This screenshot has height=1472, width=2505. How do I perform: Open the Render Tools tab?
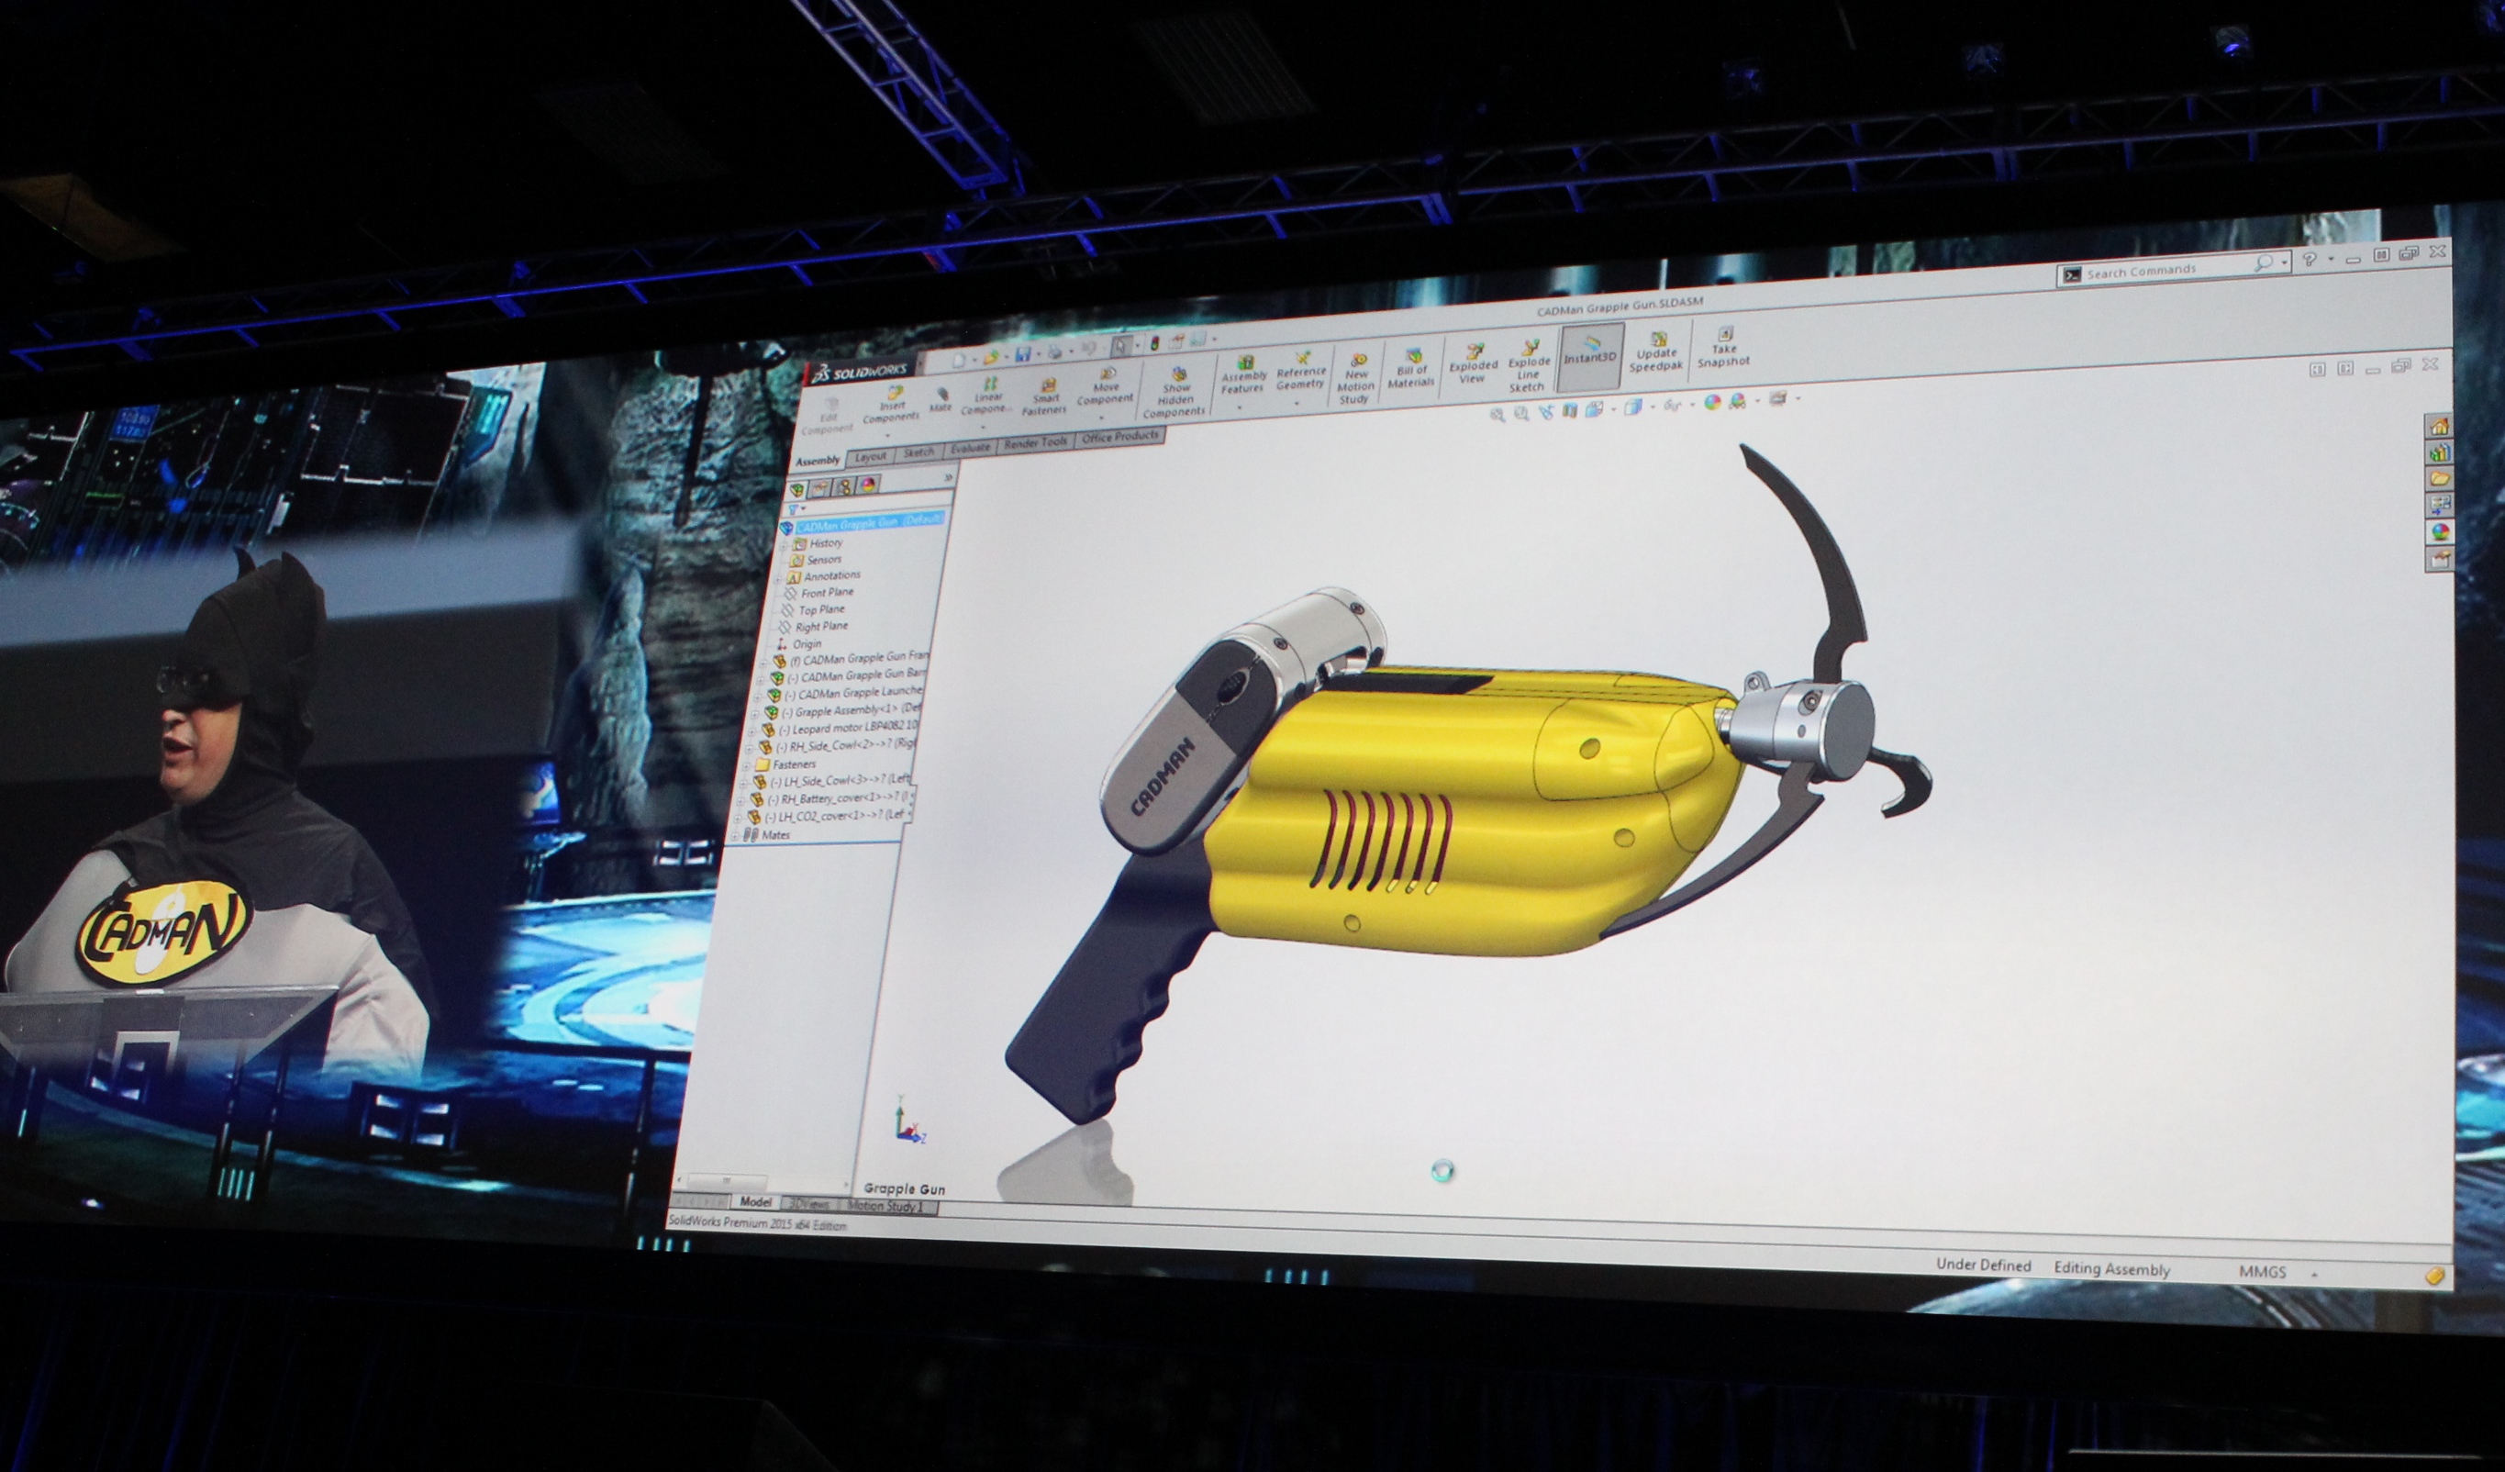point(1035,443)
